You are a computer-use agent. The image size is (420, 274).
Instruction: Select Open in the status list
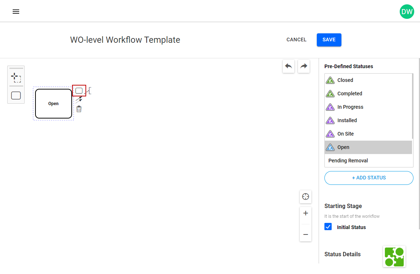pyautogui.click(x=368, y=147)
